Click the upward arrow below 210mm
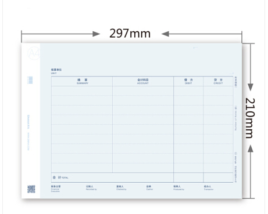The width and height of the screenshot is (268, 214). pos(251,148)
